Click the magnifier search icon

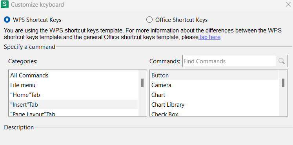tap(281, 61)
